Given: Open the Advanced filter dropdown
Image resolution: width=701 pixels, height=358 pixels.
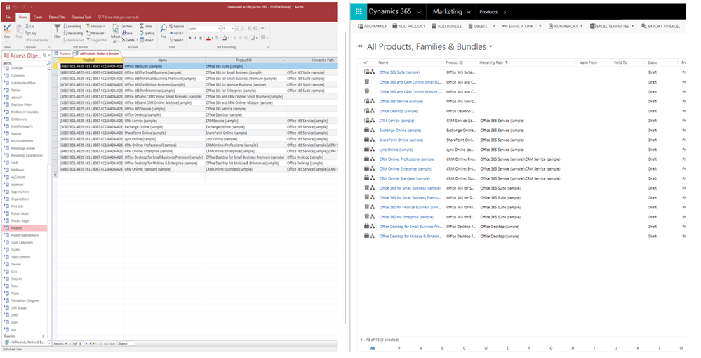Looking at the screenshot, I should 95,33.
